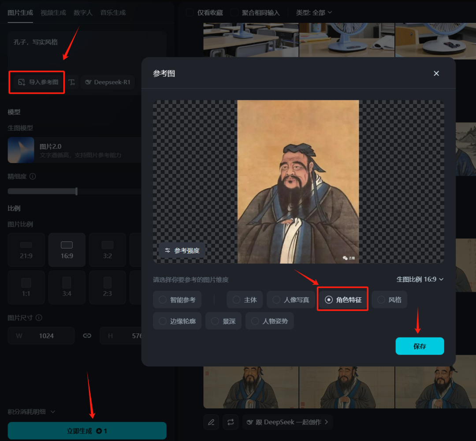Switch to the 音乐生成 tab

click(x=113, y=12)
